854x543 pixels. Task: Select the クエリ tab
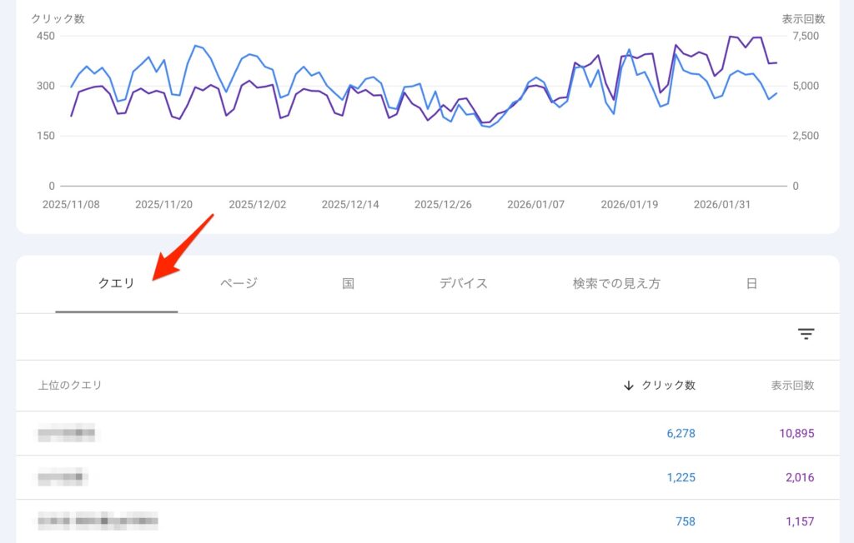(116, 283)
